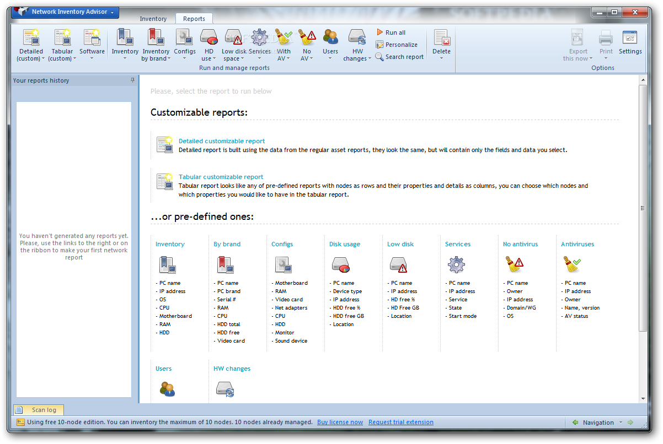Image resolution: width=663 pixels, height=444 pixels.
Task: Click the Configs pre-defined report icon
Action: pos(284,266)
